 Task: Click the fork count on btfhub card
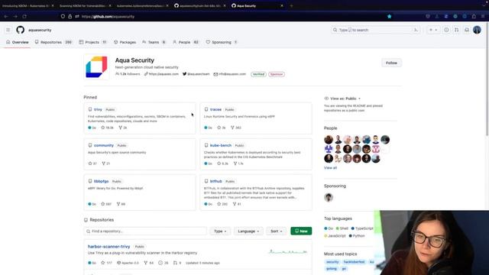point(237,204)
